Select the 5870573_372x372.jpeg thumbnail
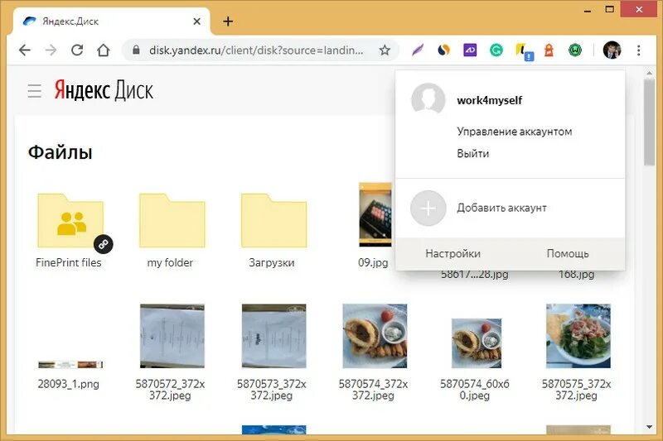The height and width of the screenshot is (441, 663). pos(274,336)
